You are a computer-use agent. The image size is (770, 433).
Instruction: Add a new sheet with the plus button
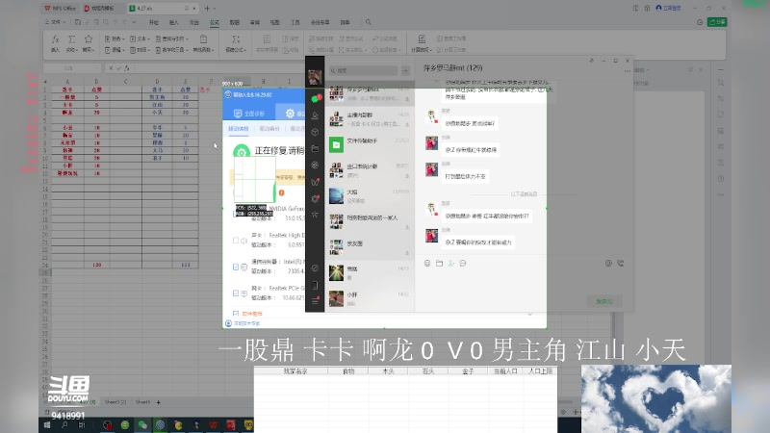(x=158, y=402)
